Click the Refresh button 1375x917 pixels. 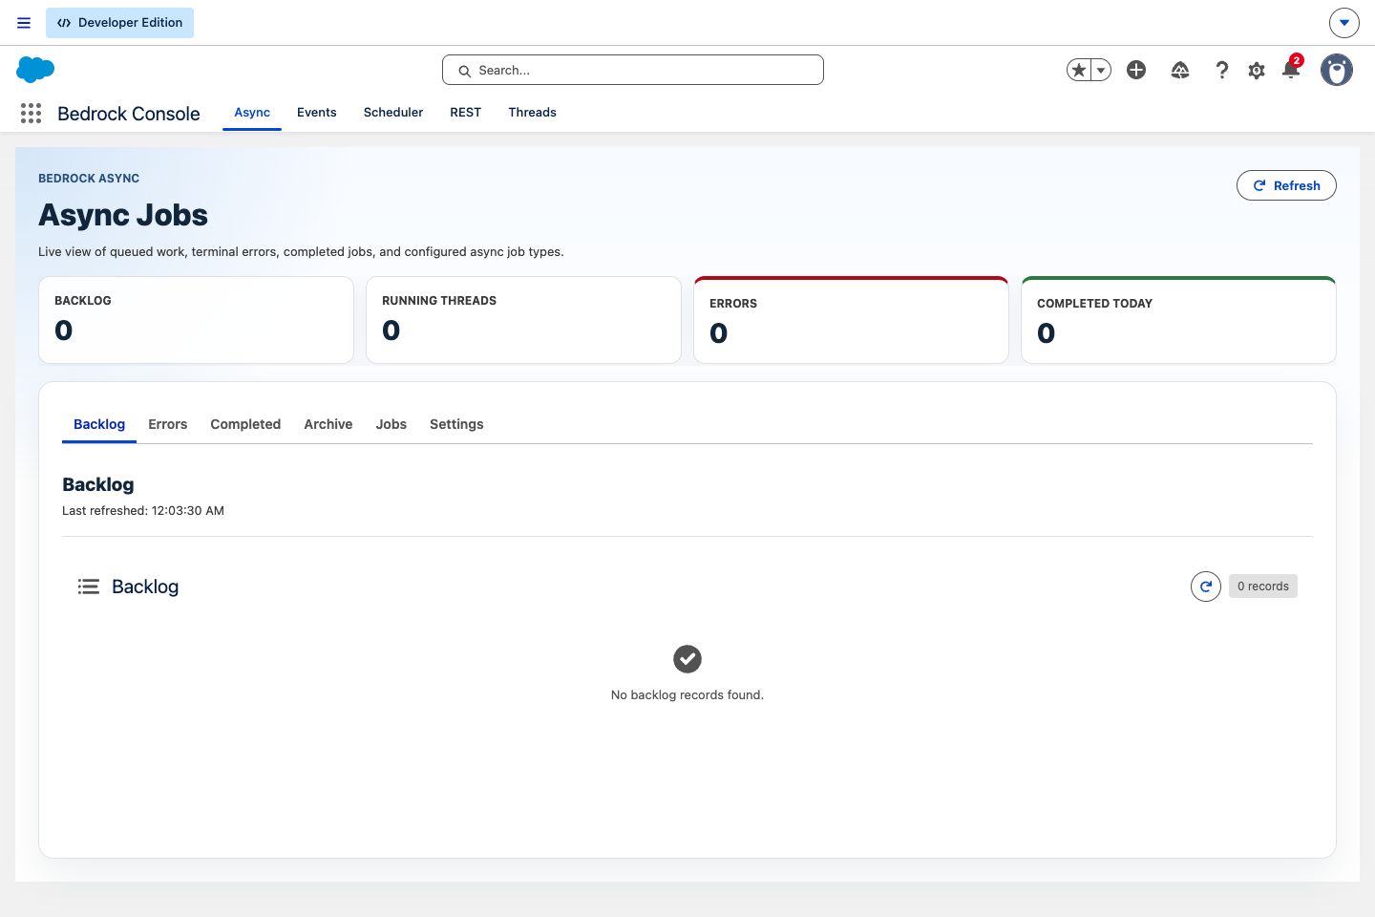pyautogui.click(x=1286, y=185)
